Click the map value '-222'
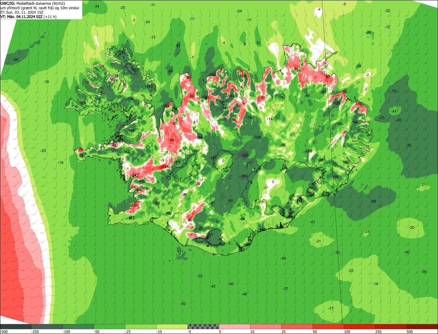This screenshot has height=334, width=438. (x=245, y=155)
